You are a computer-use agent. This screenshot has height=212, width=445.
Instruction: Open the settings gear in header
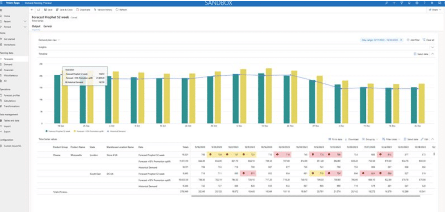[x=416, y=3]
